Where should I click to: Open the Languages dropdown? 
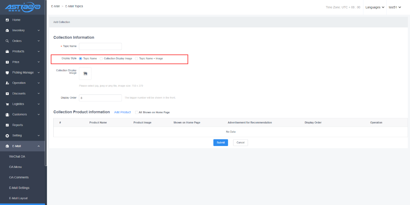(x=375, y=7)
